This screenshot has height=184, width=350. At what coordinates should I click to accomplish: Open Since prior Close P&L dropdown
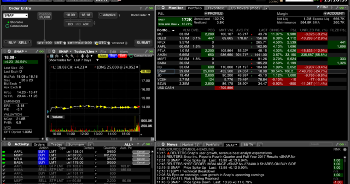coord(178,24)
